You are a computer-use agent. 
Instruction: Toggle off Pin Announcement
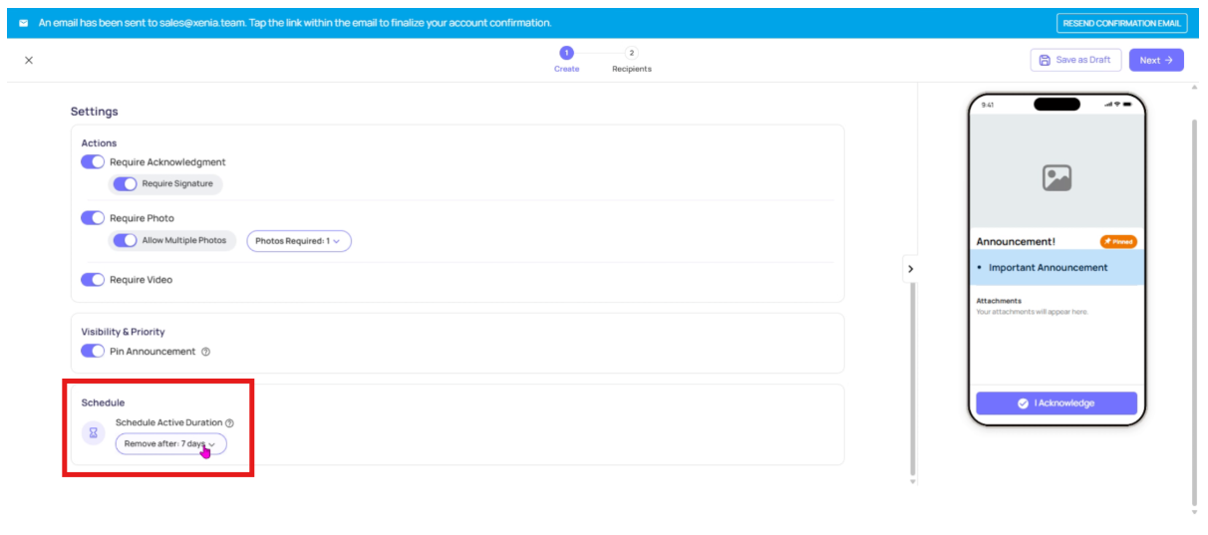click(93, 352)
